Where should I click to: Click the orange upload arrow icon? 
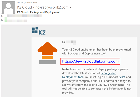click(x=47, y=48)
